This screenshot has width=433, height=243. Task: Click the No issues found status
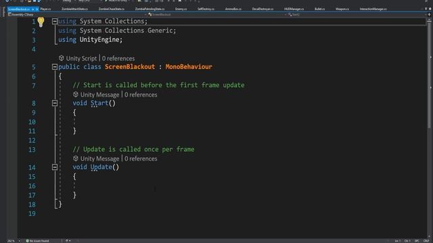click(39, 241)
